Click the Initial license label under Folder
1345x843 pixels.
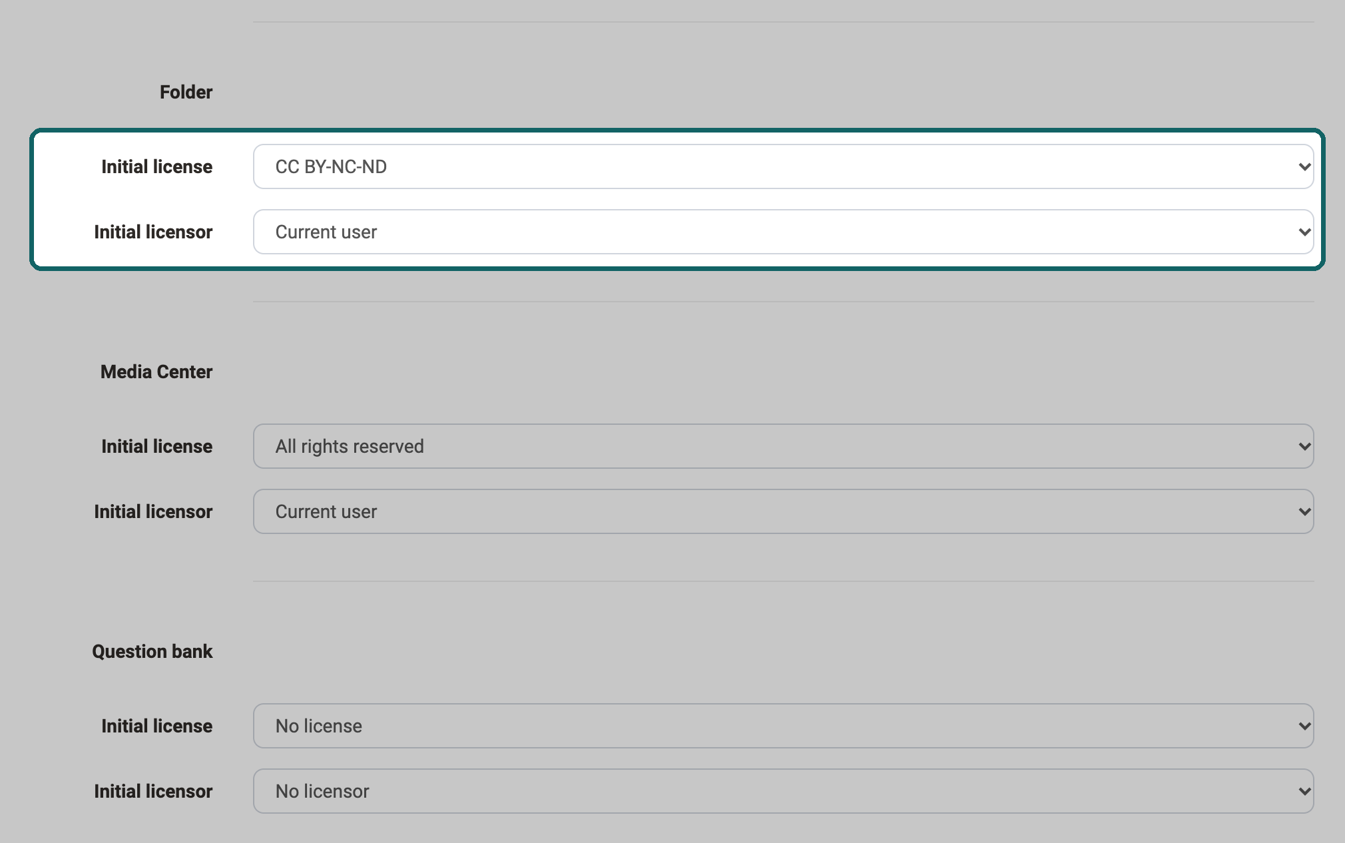tap(156, 166)
